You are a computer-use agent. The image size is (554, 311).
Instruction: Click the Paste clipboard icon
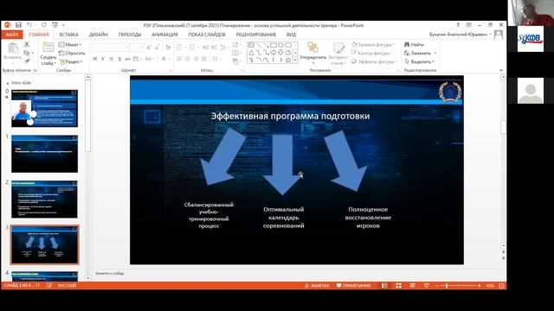13,48
